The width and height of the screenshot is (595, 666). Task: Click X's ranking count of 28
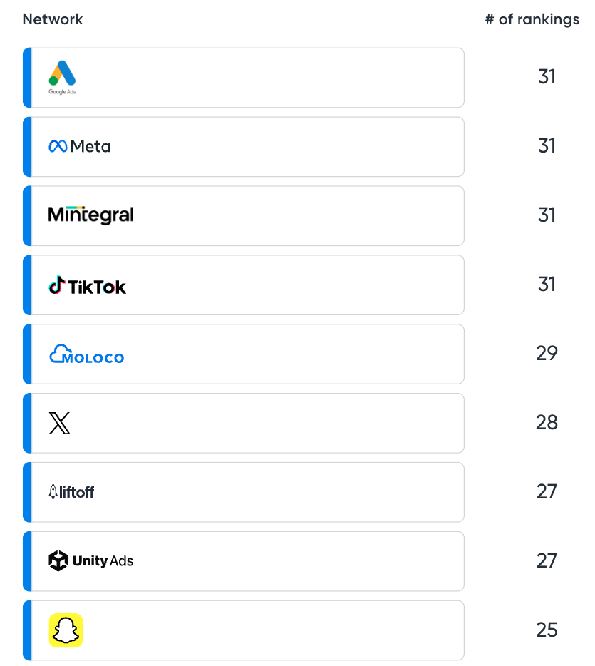[x=547, y=423]
